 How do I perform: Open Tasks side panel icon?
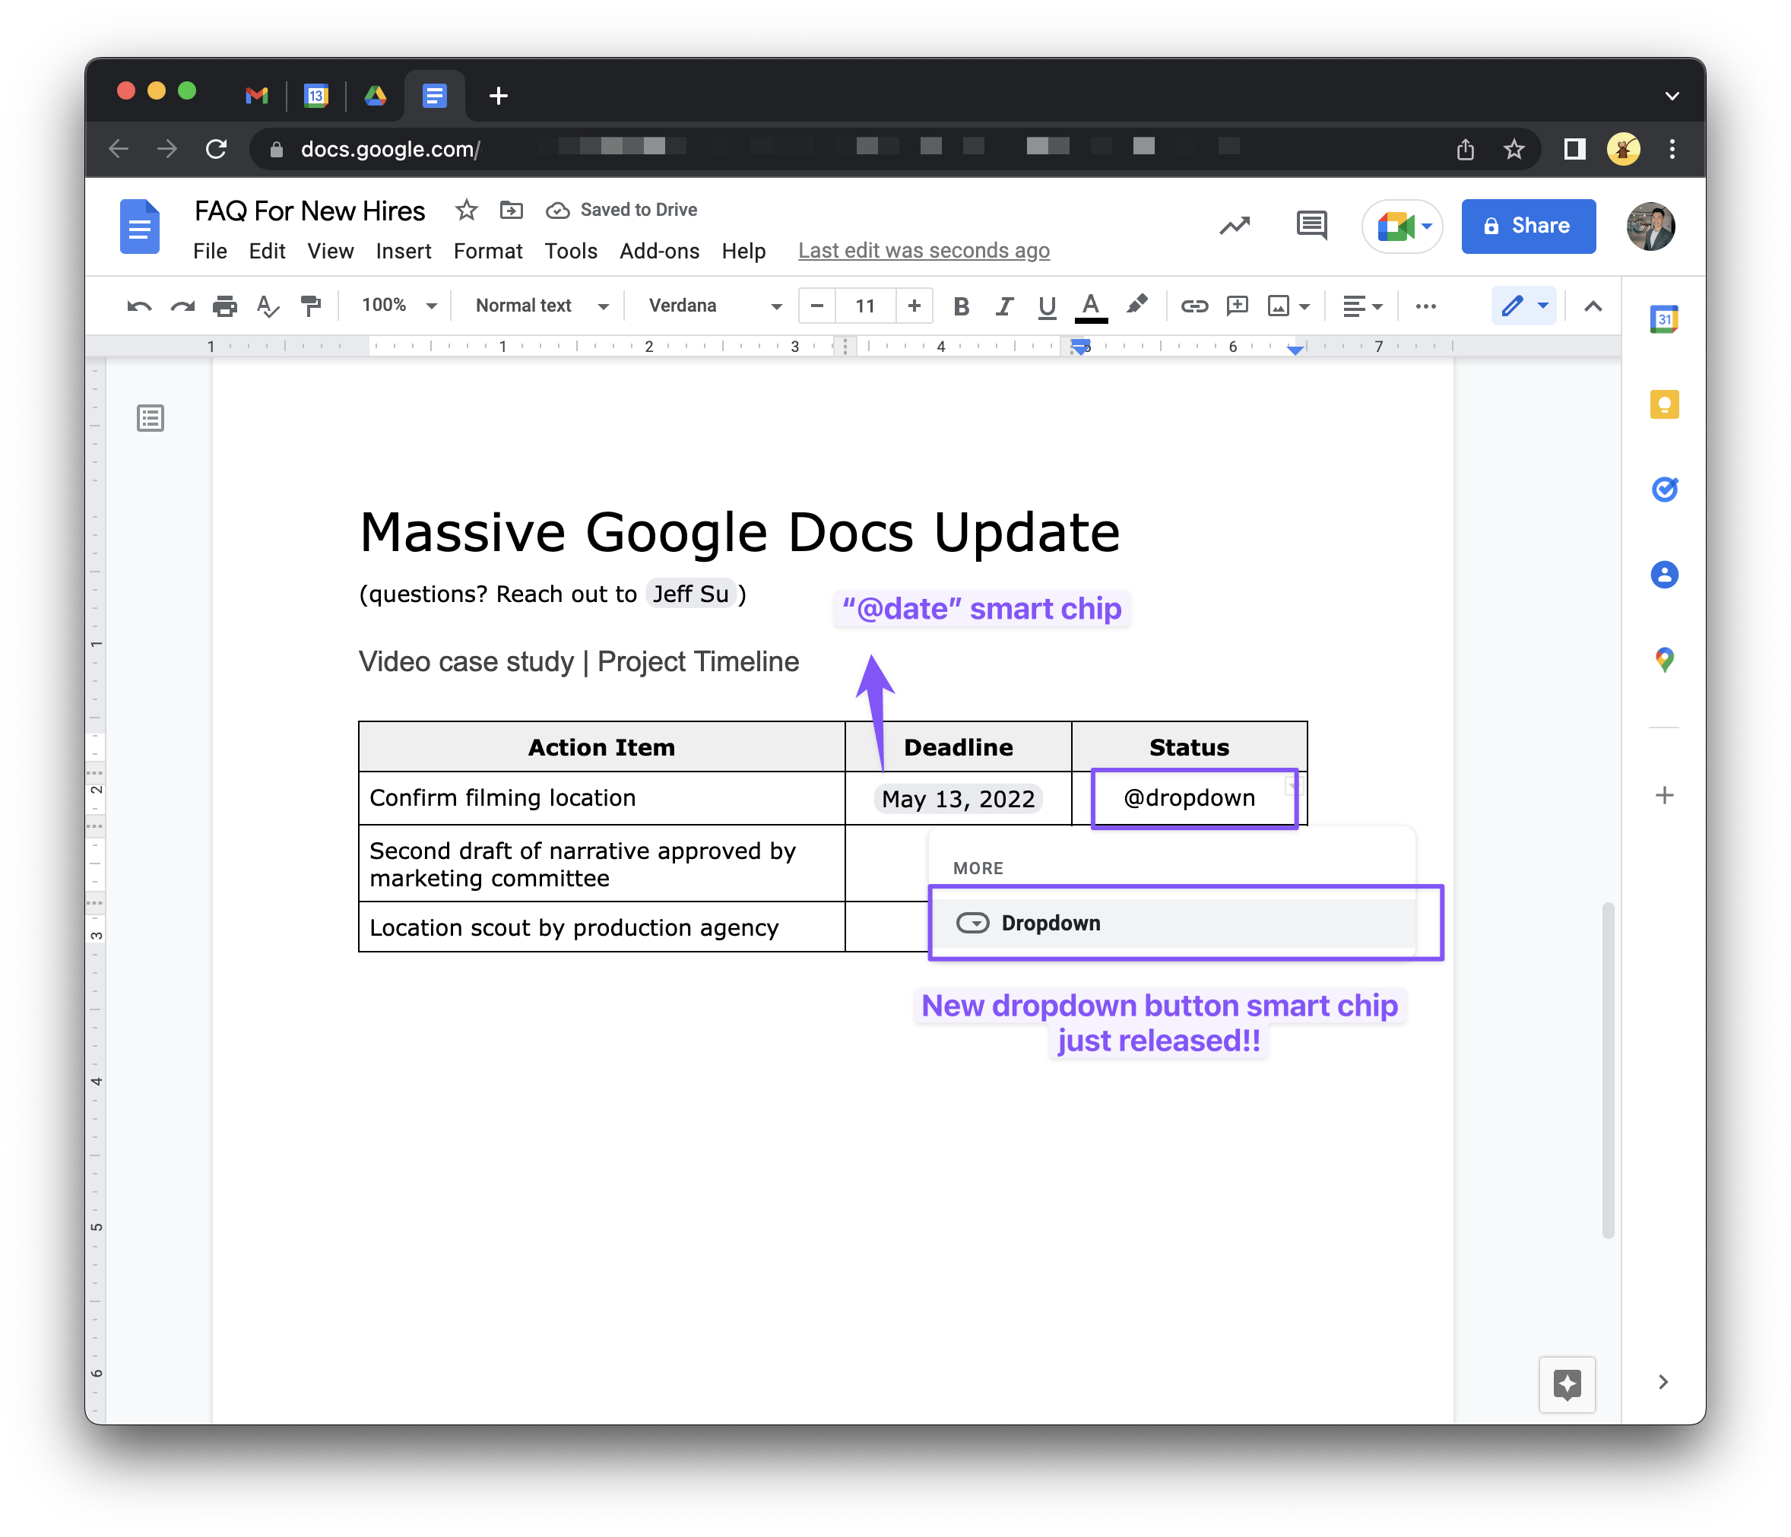pyautogui.click(x=1664, y=490)
